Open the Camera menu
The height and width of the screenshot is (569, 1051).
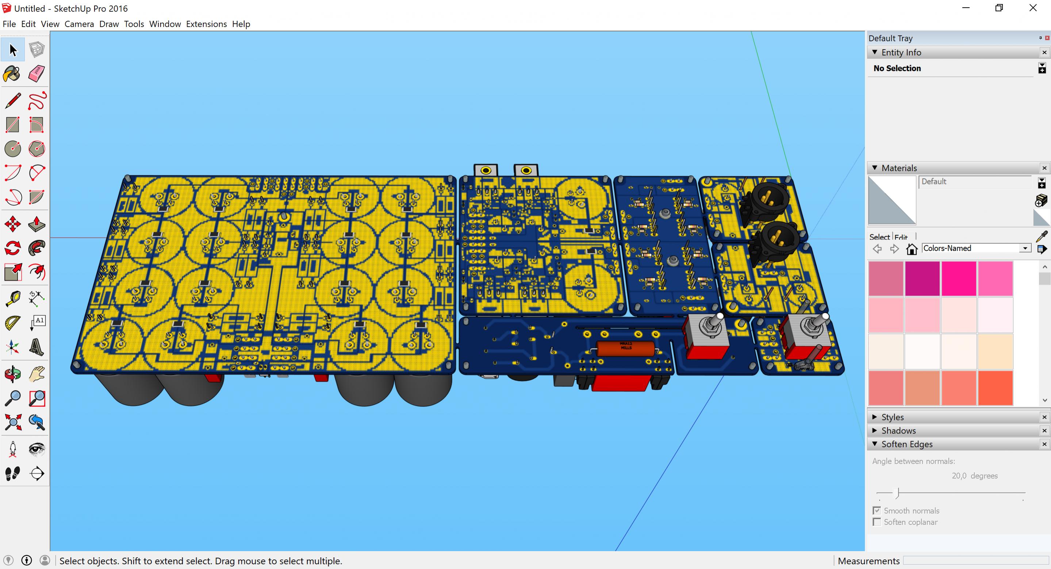[x=79, y=24]
